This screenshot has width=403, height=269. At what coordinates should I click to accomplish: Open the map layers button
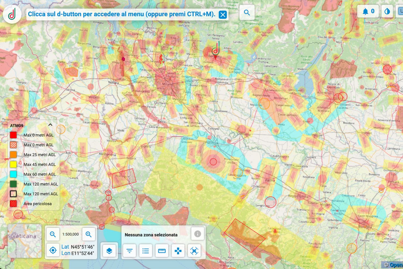point(109,251)
